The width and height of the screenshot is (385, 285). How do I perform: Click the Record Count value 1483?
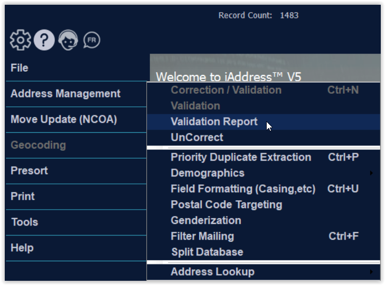coord(289,15)
